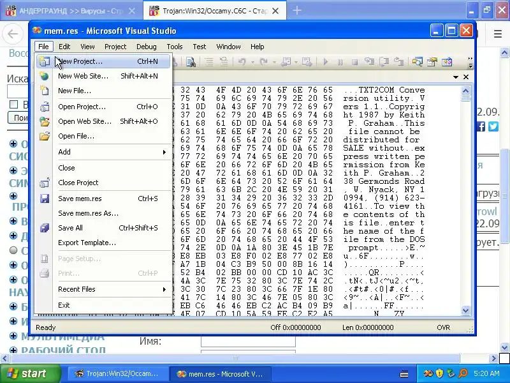This screenshot has height=383, width=510.
Task: Click the Facebook share icon on web page
Action: (x=481, y=126)
